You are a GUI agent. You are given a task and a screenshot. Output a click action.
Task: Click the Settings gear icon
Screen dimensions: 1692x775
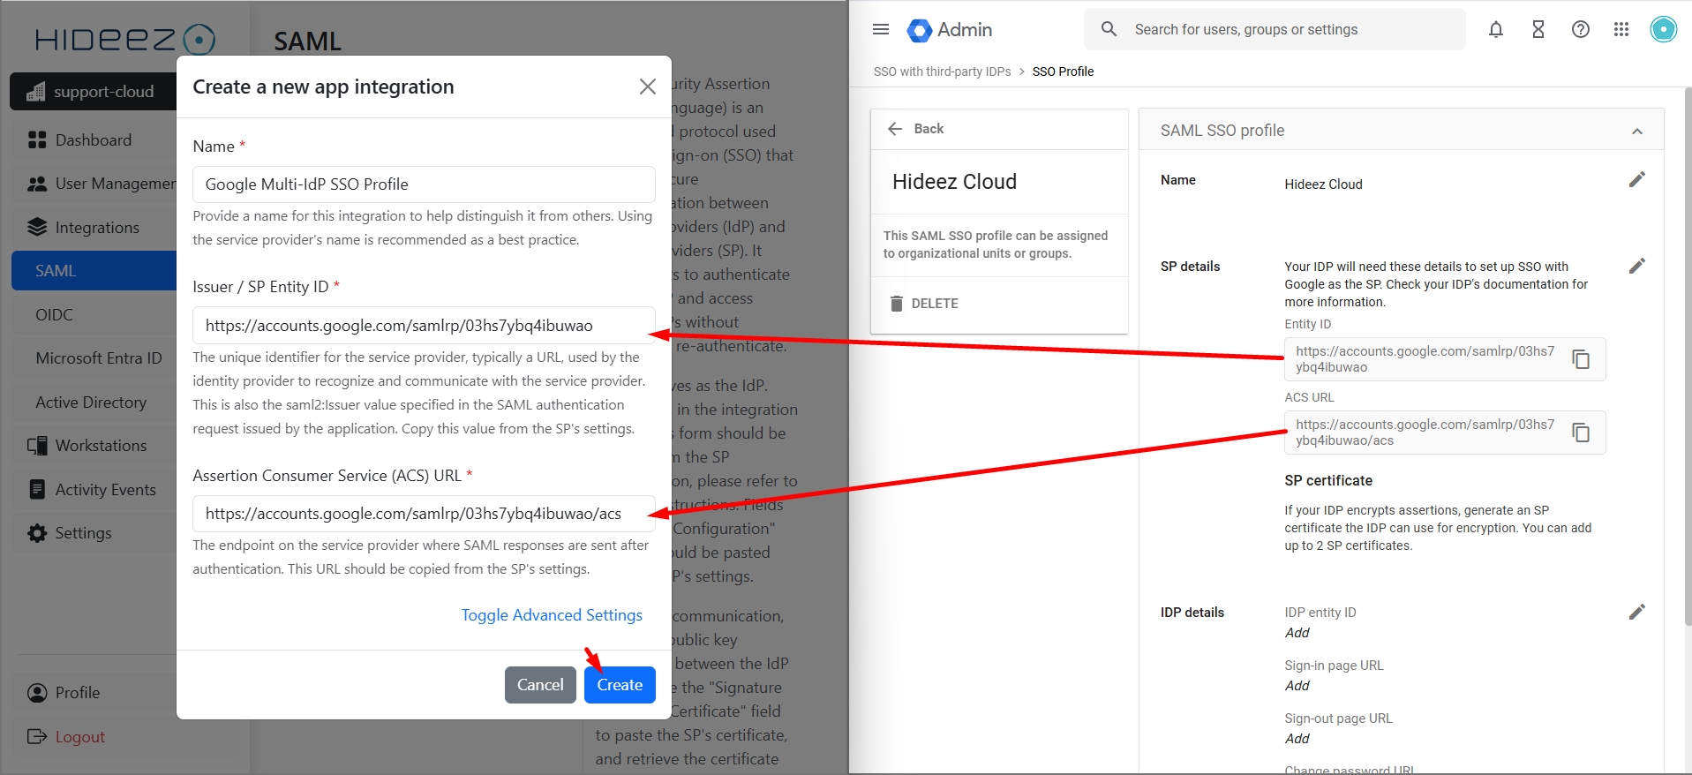37,533
